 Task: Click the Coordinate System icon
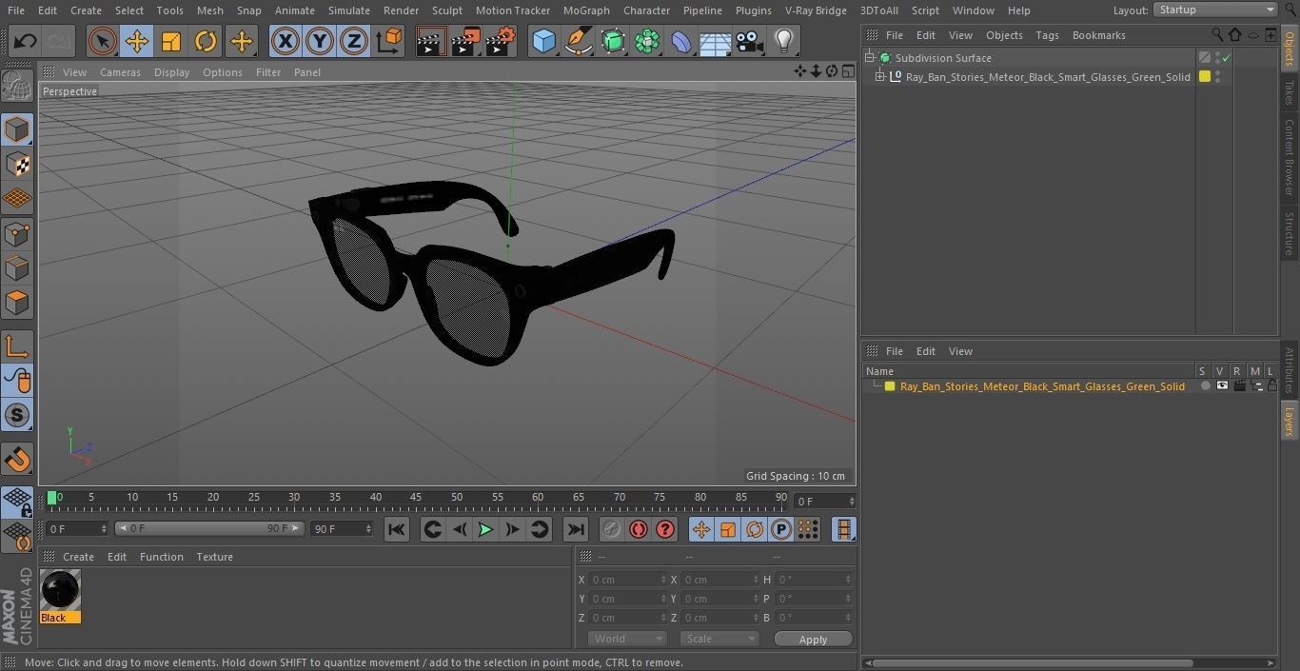[389, 42]
